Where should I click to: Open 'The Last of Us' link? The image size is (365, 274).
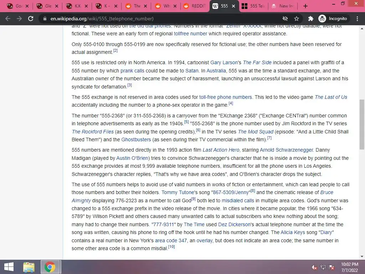point(331,97)
